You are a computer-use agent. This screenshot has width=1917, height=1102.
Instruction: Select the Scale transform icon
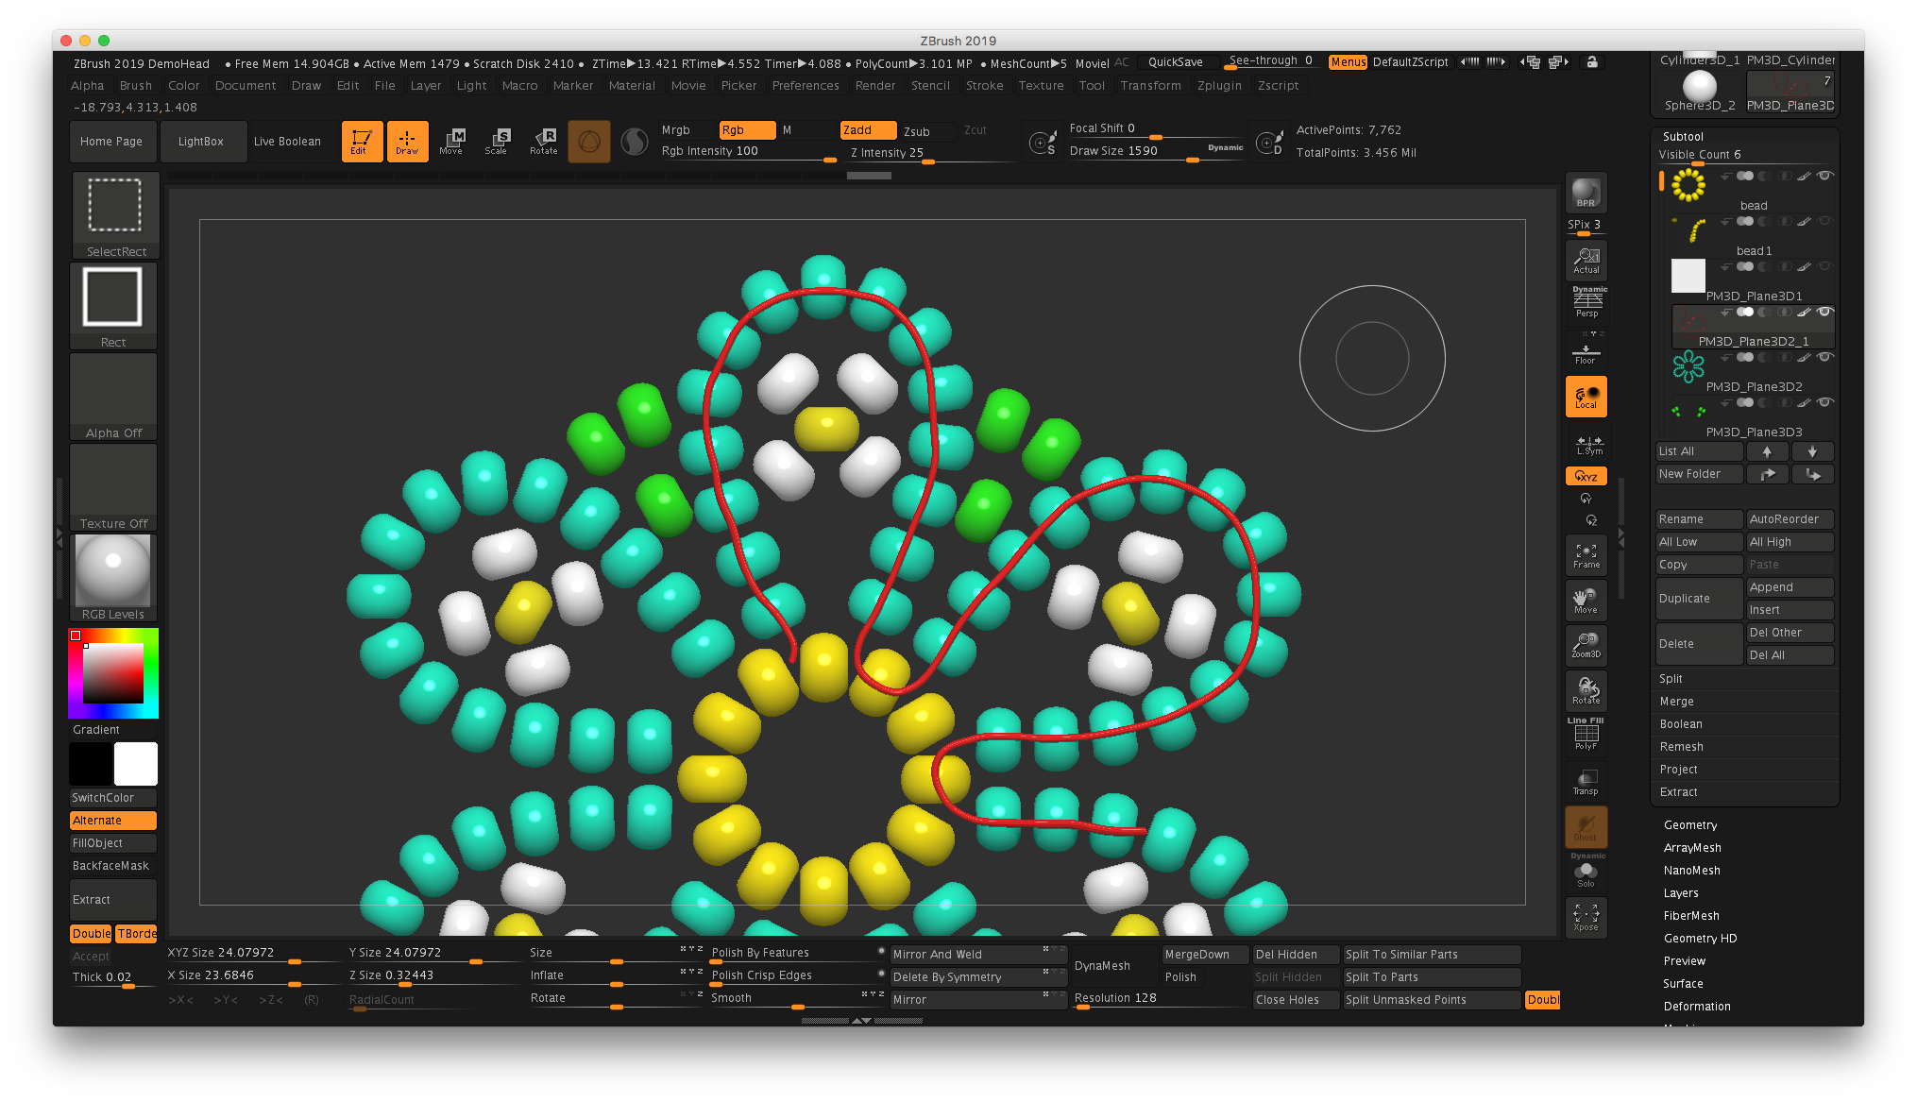click(497, 142)
